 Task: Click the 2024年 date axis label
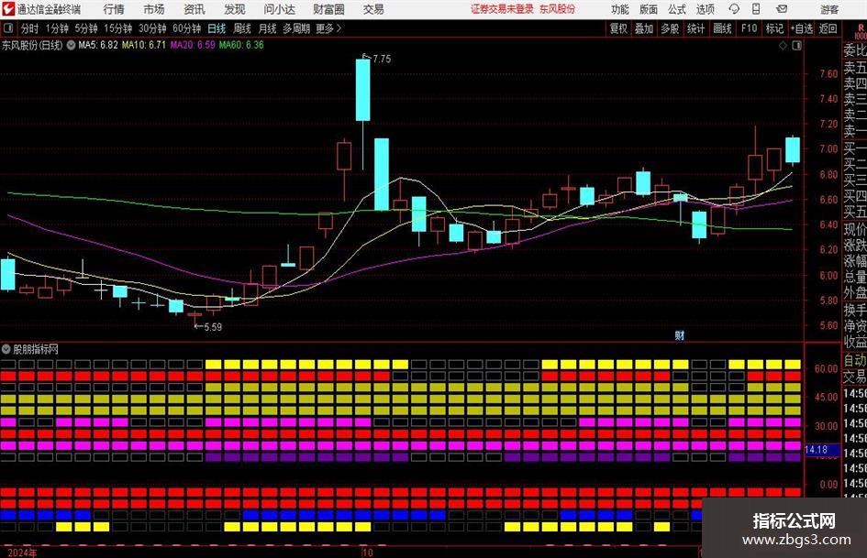(22, 553)
